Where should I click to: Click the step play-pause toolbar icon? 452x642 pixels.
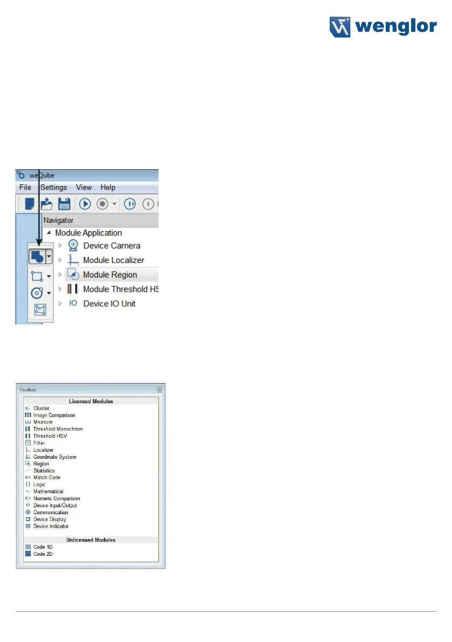[130, 204]
